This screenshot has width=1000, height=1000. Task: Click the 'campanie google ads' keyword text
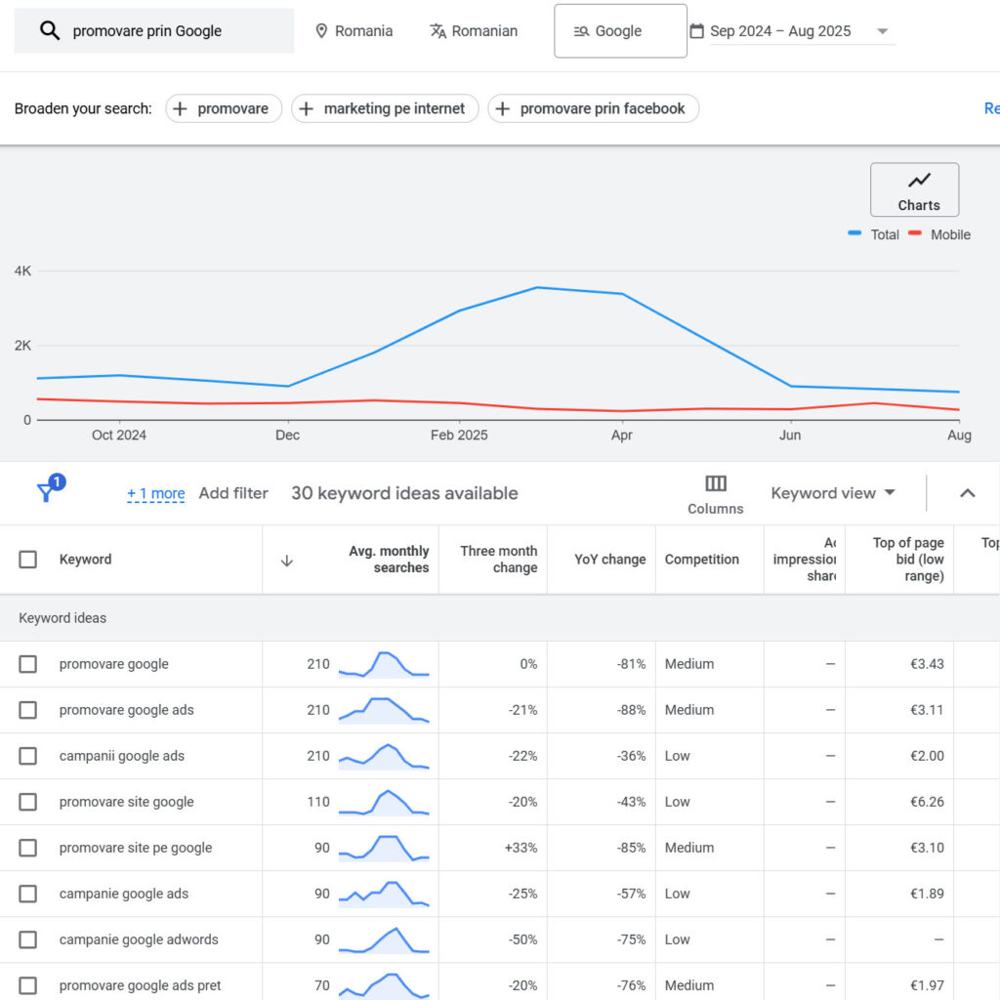pos(124,894)
